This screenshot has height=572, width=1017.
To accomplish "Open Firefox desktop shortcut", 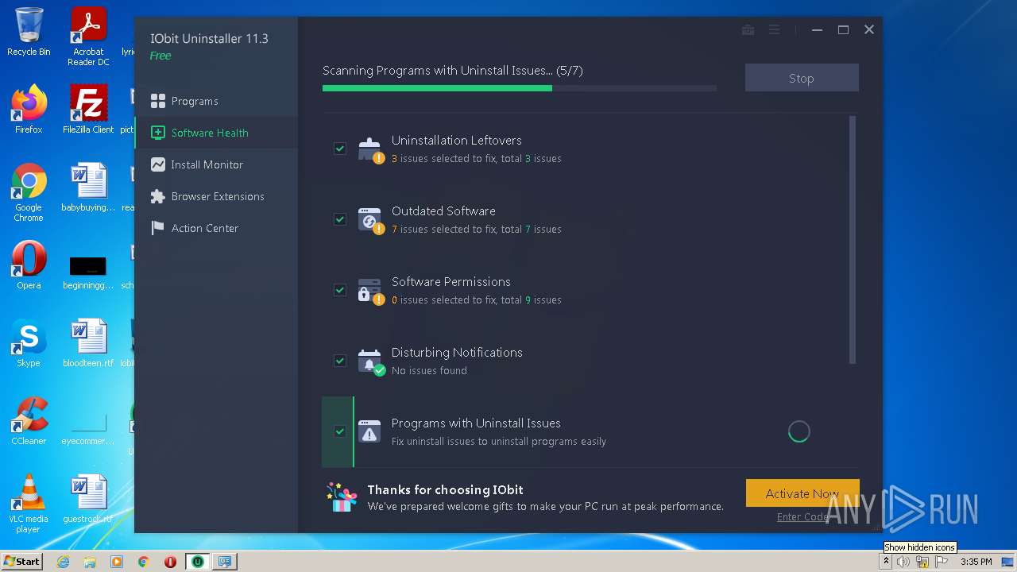I will (x=29, y=110).
